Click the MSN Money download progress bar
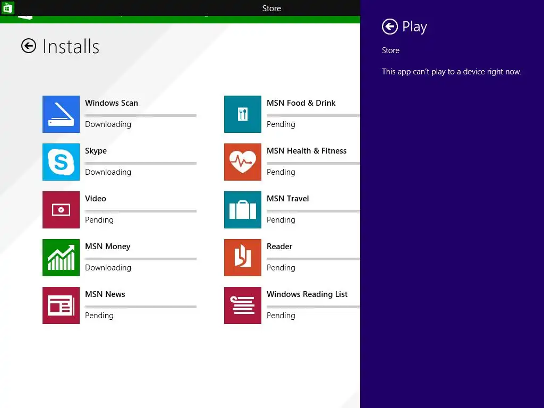This screenshot has width=544, height=408. point(140,259)
